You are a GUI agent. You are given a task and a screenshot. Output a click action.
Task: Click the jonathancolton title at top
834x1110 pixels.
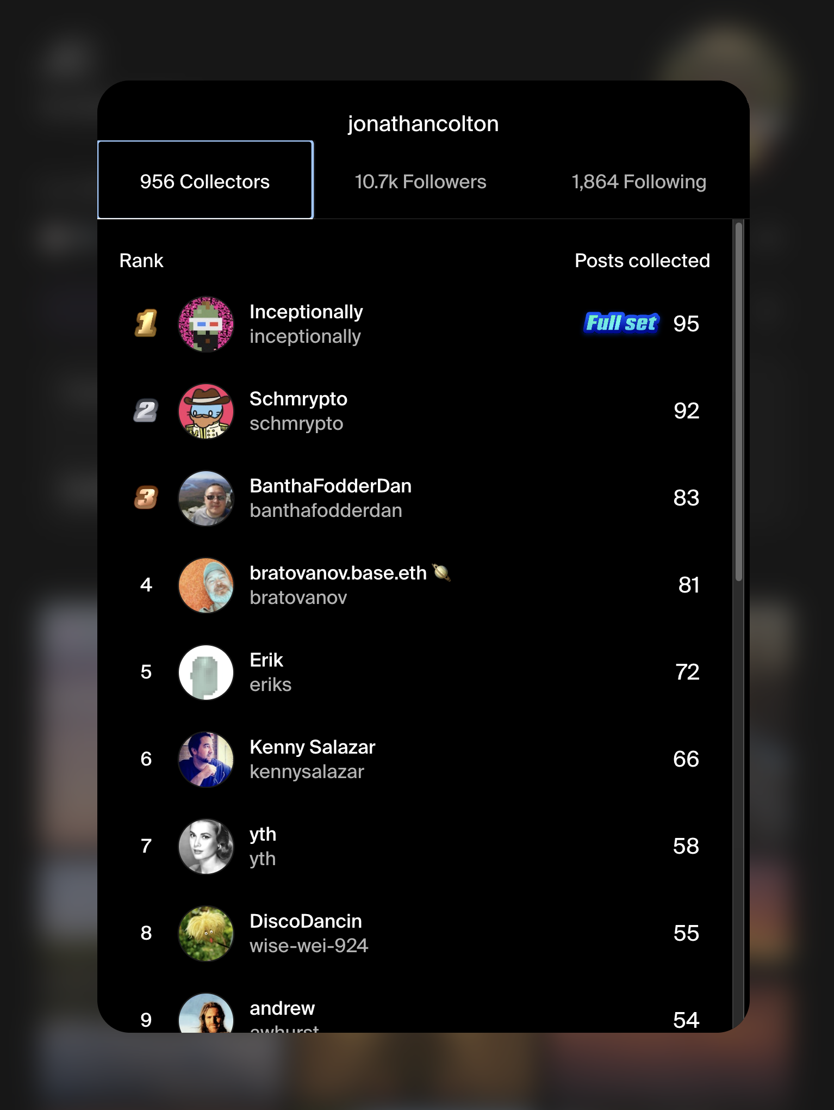(x=423, y=124)
